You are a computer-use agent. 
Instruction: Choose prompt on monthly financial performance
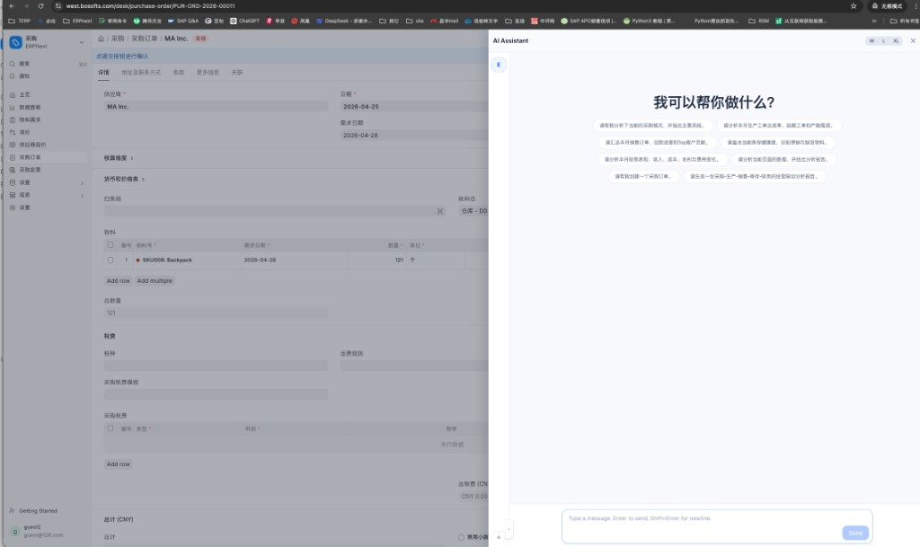[662, 160]
